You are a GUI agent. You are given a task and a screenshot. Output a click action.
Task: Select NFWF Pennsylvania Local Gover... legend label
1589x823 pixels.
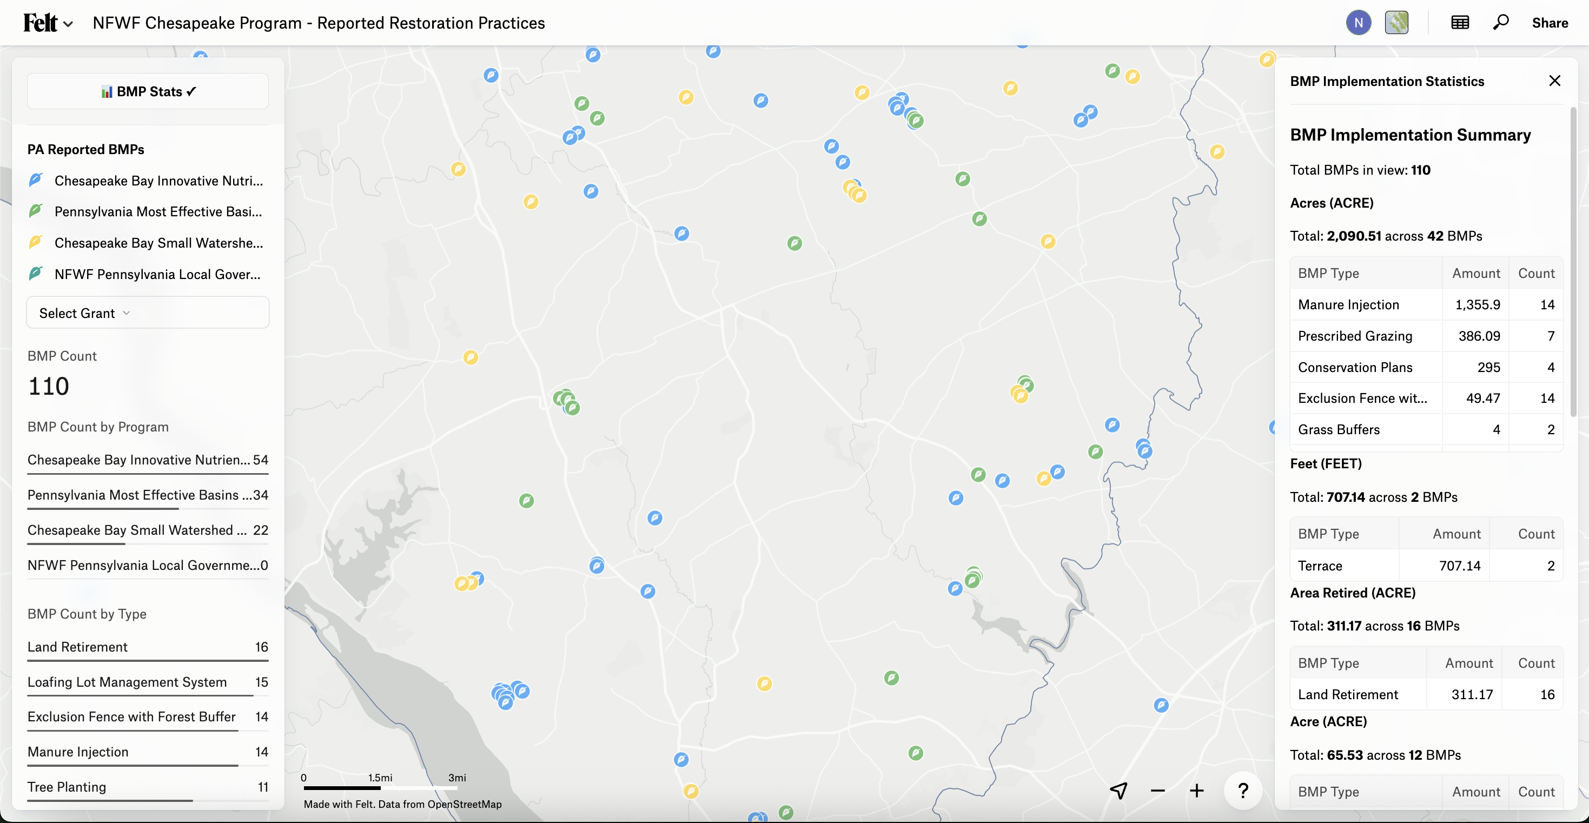157,274
